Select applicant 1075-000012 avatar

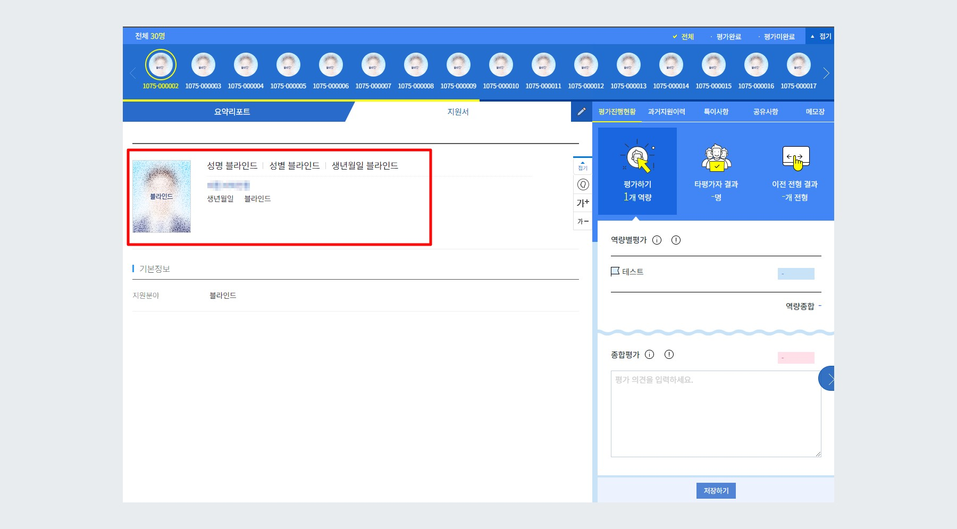click(586, 65)
